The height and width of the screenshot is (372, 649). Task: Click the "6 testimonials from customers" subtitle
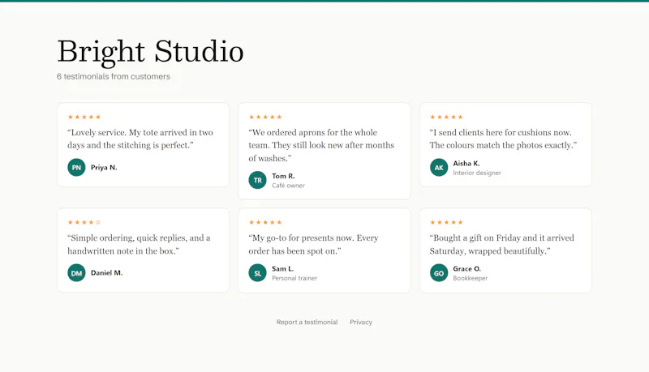coord(114,76)
